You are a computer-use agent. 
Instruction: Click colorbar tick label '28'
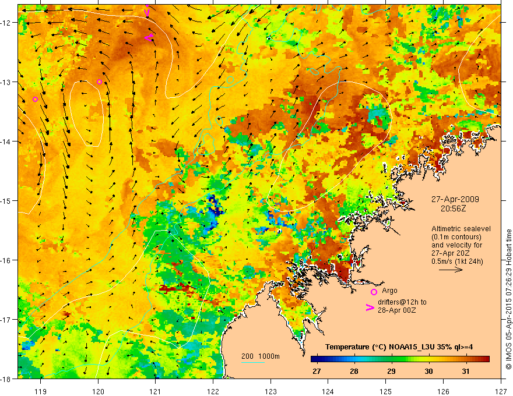354,372
